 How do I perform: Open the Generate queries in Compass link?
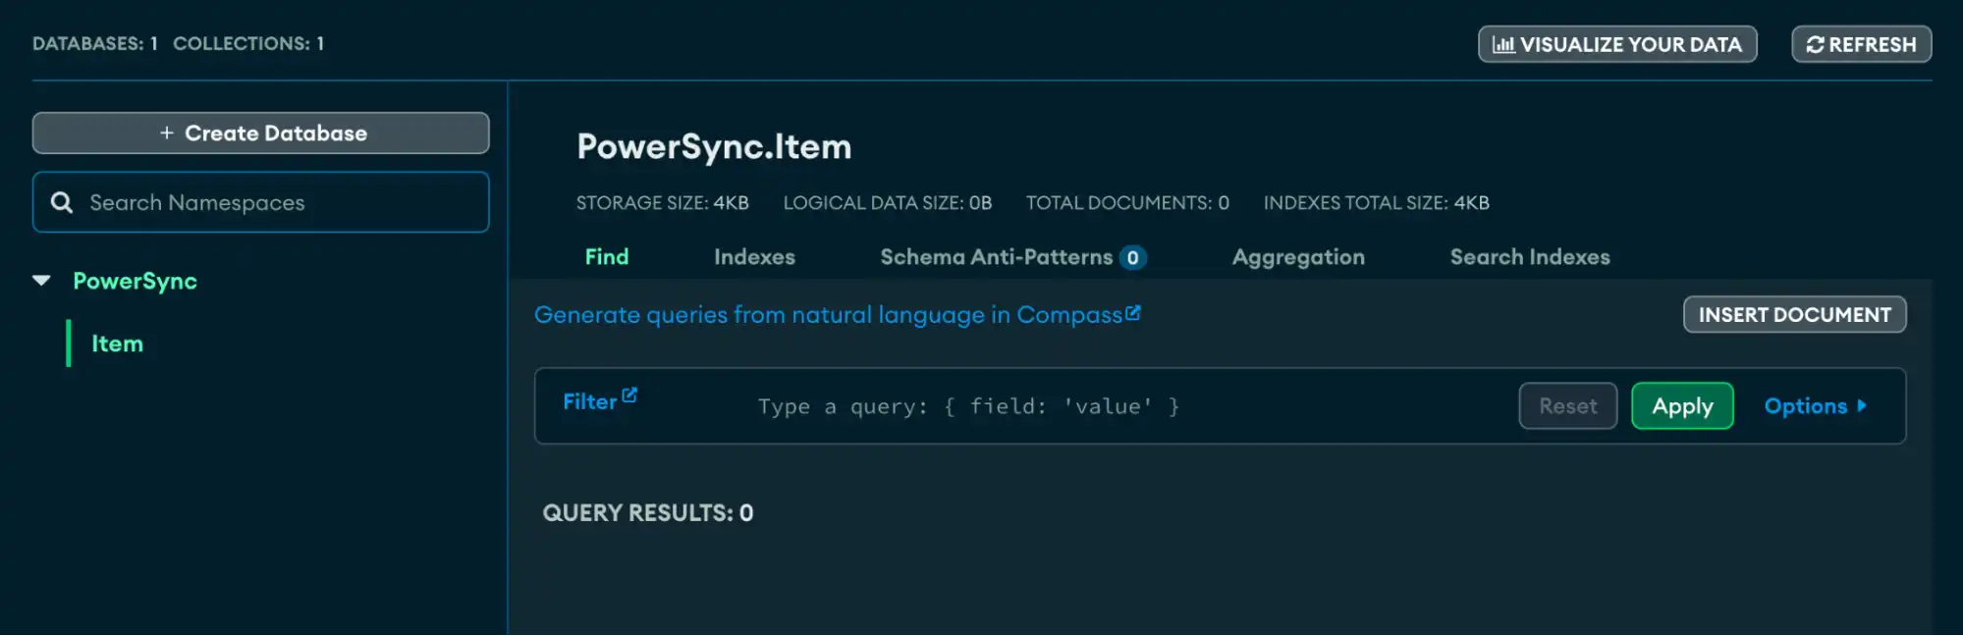[x=827, y=315]
